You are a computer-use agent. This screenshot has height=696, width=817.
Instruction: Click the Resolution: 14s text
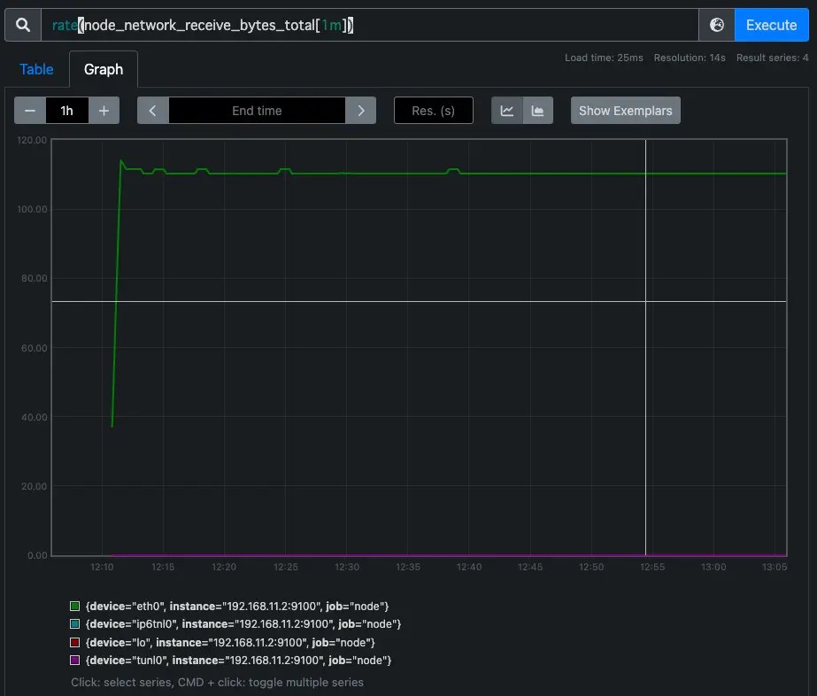tap(690, 58)
